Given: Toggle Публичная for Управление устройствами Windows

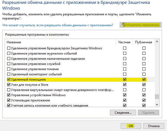Looking at the screenshot, I should [x=144, y=95].
